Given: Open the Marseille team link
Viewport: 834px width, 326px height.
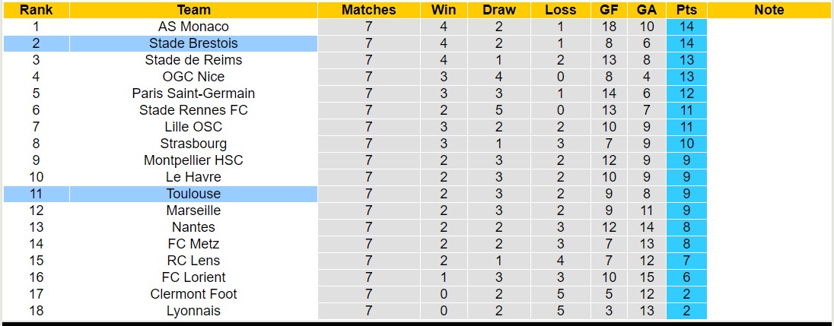Looking at the screenshot, I should (193, 210).
